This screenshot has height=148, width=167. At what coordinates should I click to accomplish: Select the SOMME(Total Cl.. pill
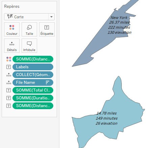click(33, 90)
